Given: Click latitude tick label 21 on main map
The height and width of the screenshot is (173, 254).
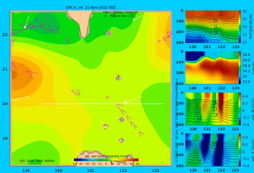Looking at the screenshot, I should (x=5, y=69).
